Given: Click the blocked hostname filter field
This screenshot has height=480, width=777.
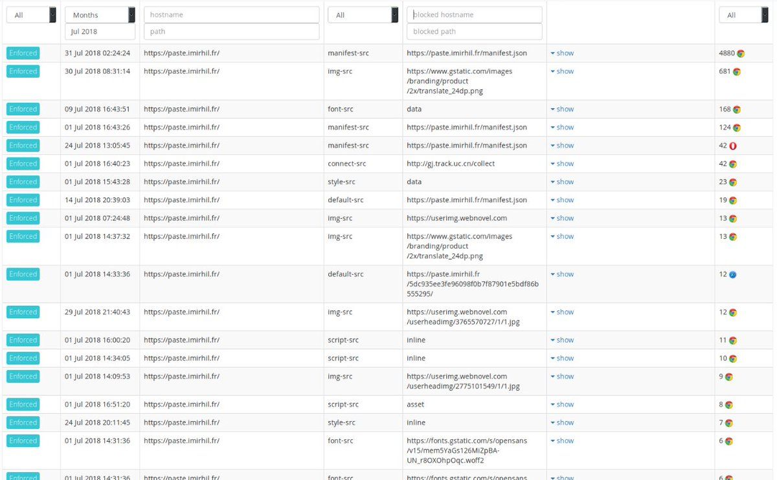Looking at the screenshot, I should pyautogui.click(x=474, y=15).
